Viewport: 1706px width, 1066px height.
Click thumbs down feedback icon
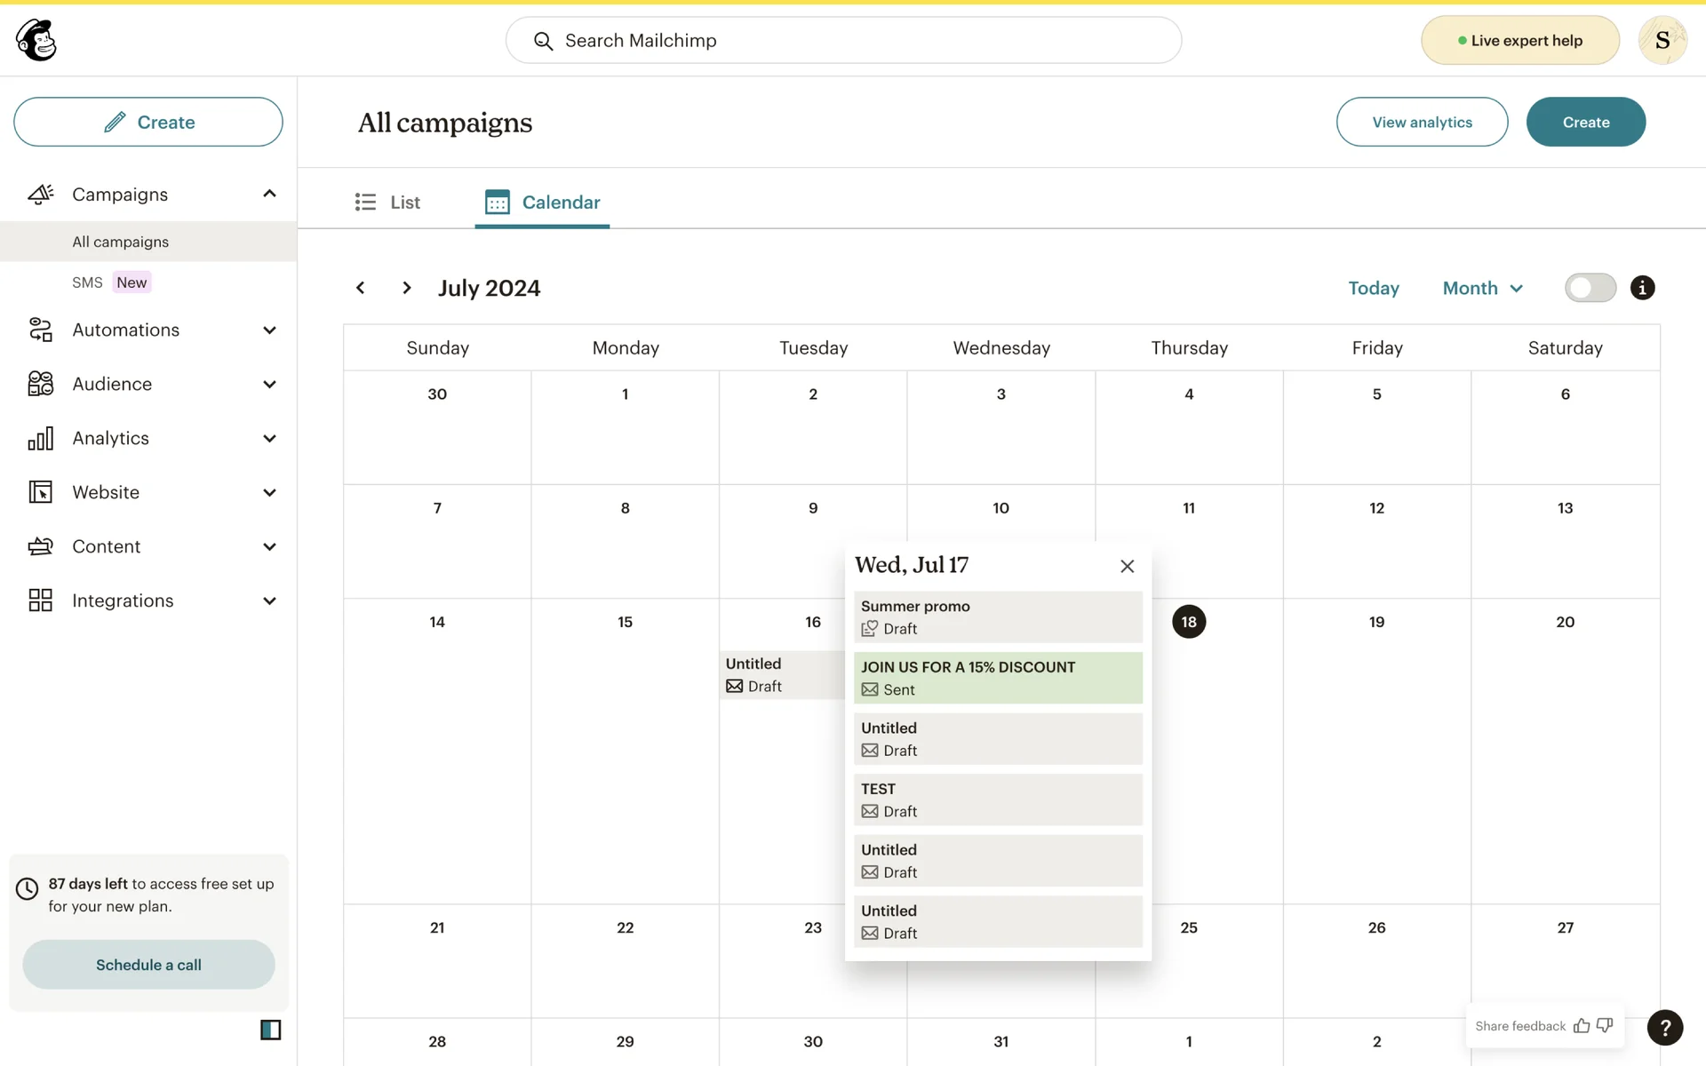pos(1605,1026)
